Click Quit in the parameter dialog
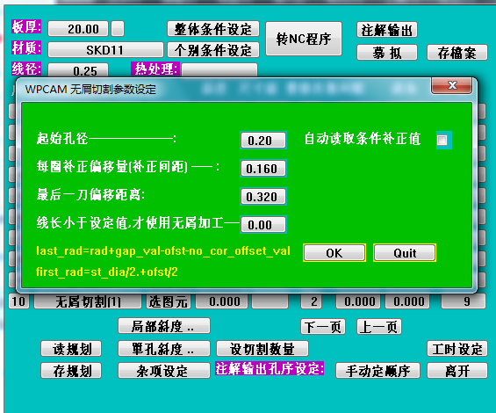This screenshot has width=496, height=413. [405, 253]
